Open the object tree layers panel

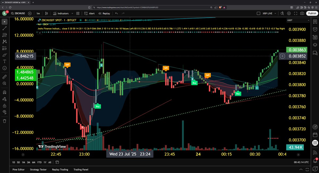click(x=315, y=45)
